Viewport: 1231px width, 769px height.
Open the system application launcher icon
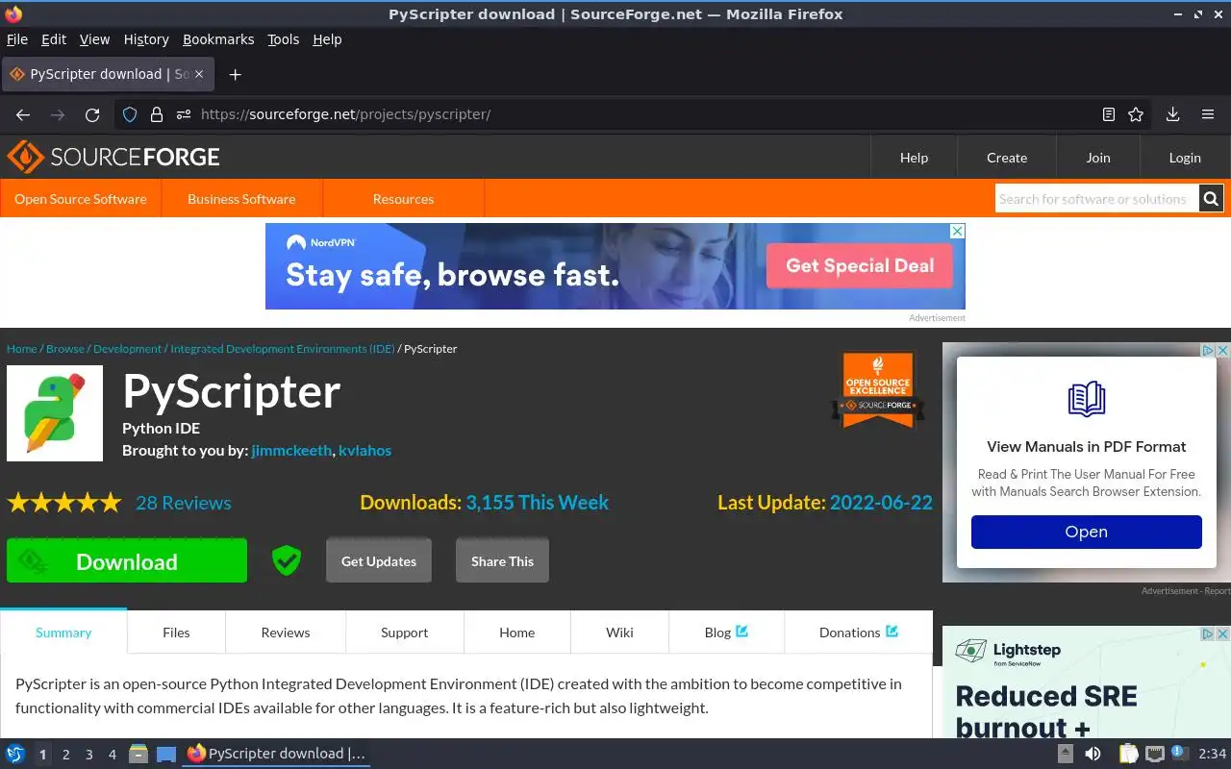15,754
